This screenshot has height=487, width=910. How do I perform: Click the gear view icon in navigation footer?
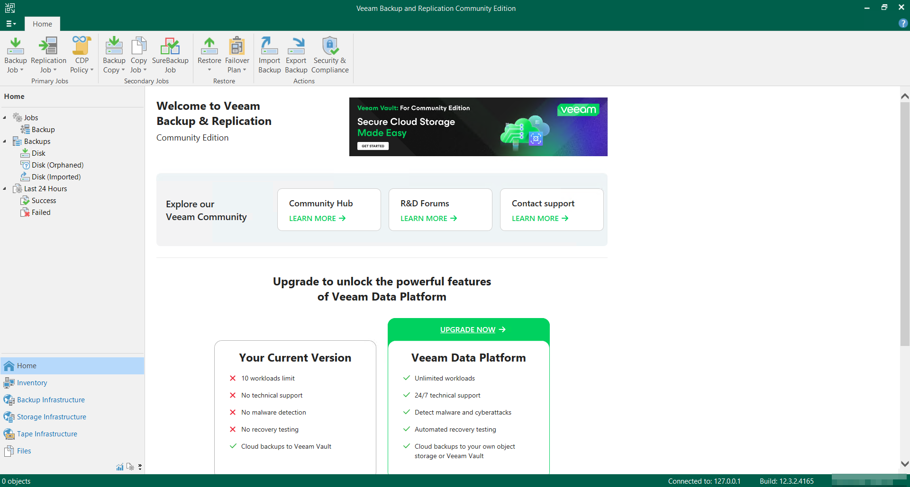point(130,467)
